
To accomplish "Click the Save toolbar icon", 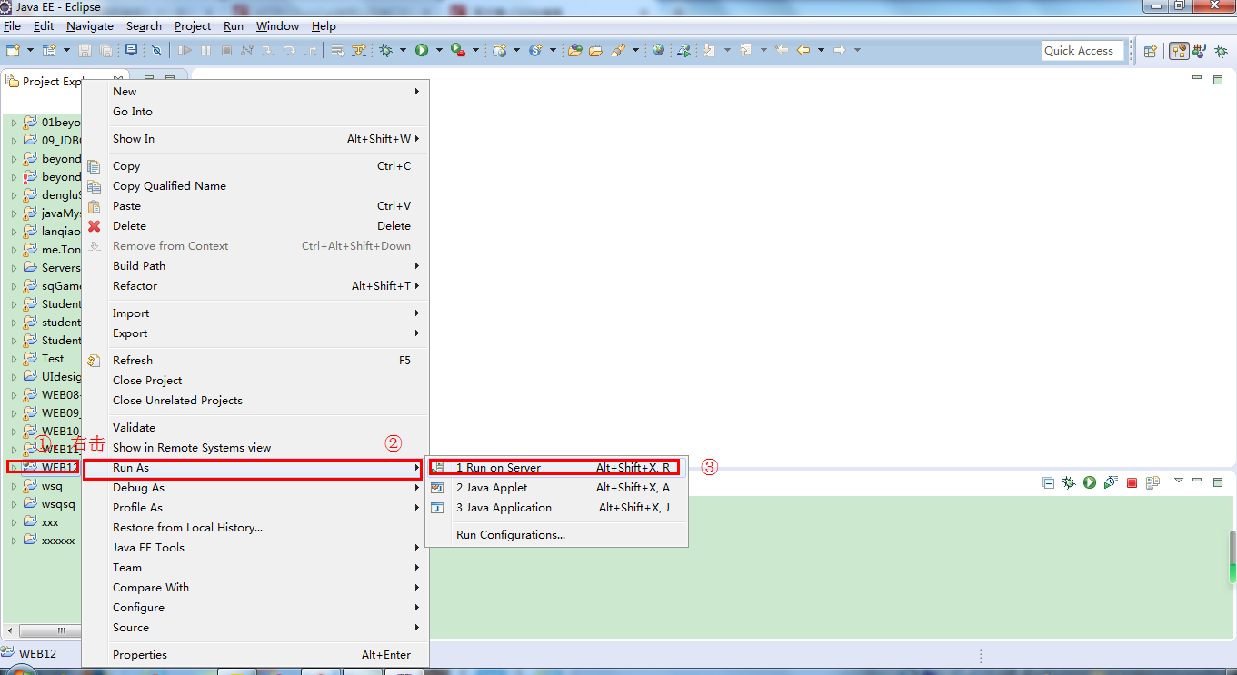I will (85, 50).
